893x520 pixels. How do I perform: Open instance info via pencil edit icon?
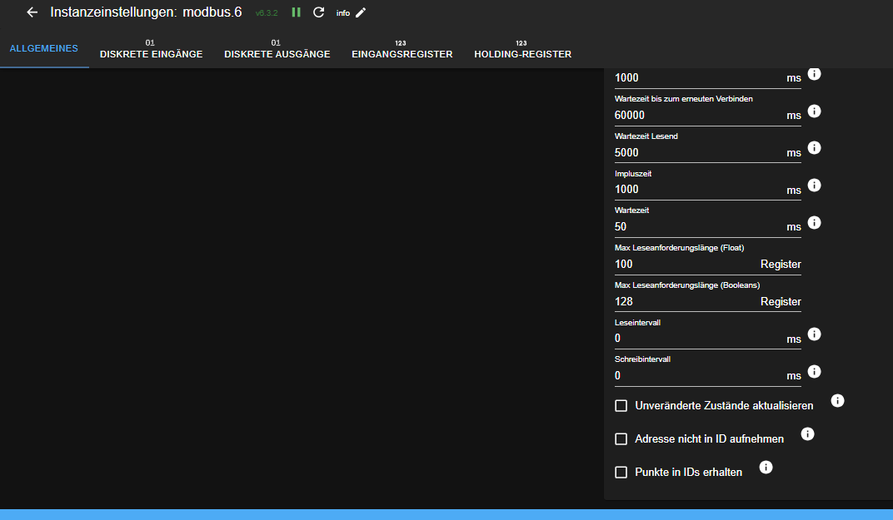[360, 12]
